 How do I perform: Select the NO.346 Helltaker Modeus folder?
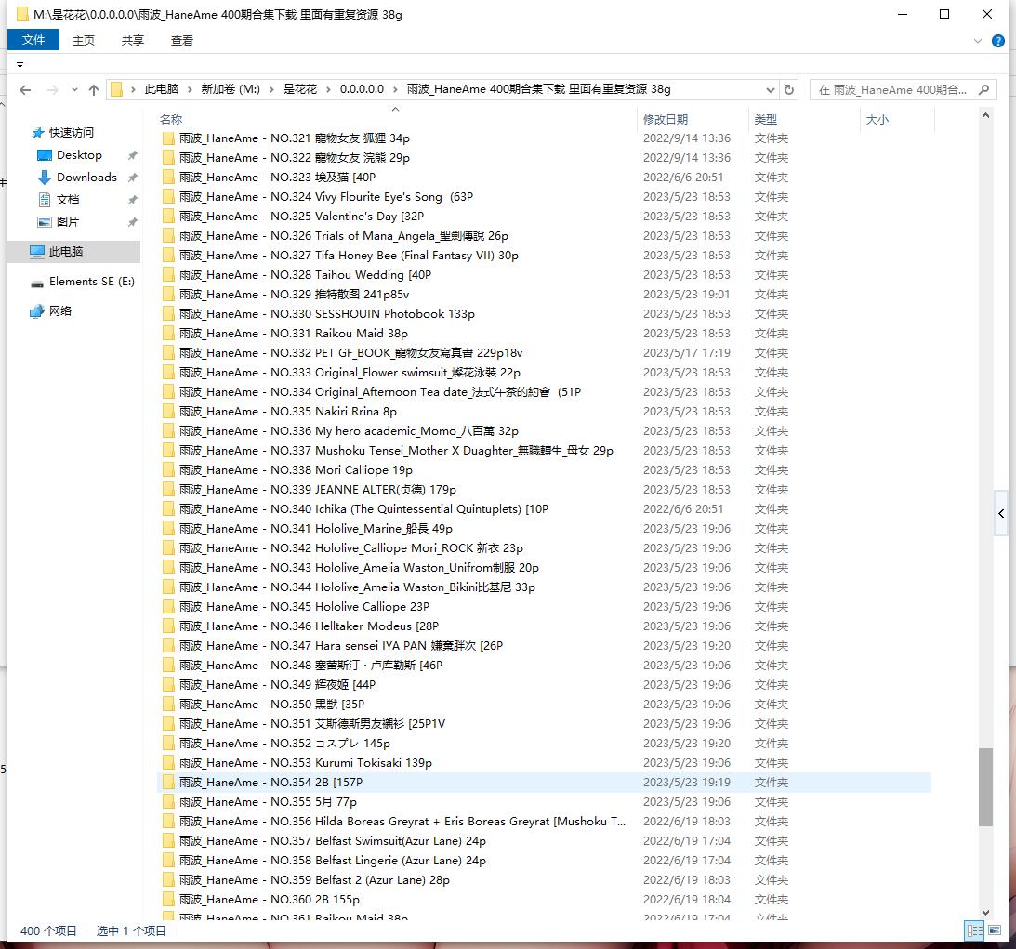310,626
